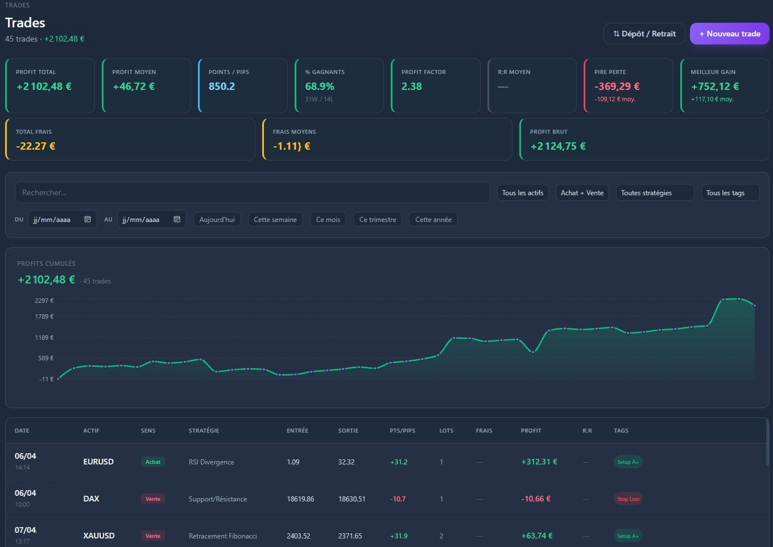Create a trade with Nouveau trade button
Screen dimensions: 773x547
coord(730,34)
